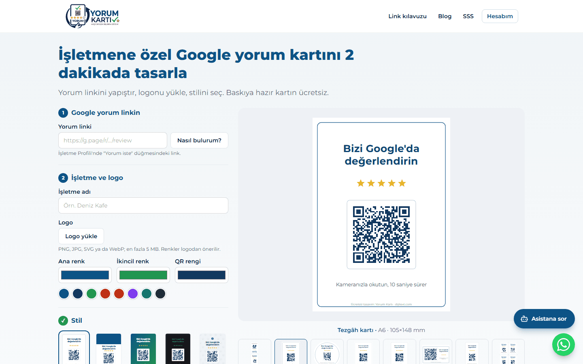This screenshot has height=364, width=583.
Task: Click the Logo yükle button
Action: [81, 236]
